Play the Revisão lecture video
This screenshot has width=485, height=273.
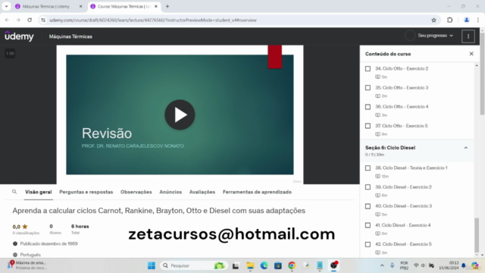pyautogui.click(x=180, y=115)
